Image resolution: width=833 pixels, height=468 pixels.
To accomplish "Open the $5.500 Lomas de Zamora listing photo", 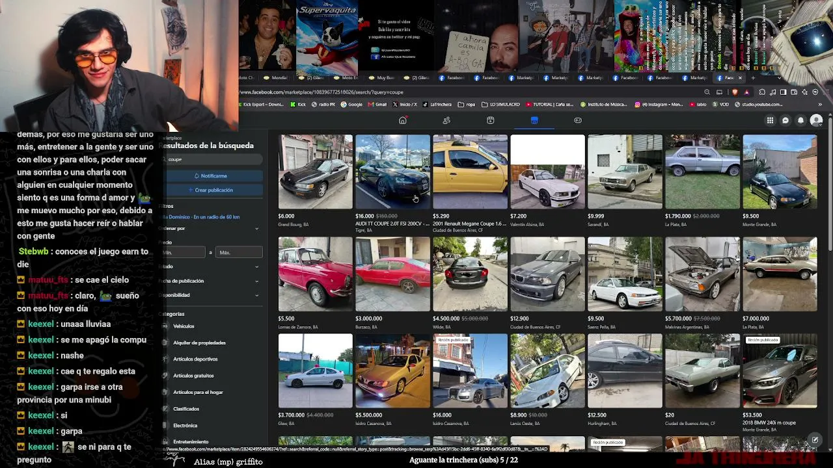I will (x=316, y=274).
